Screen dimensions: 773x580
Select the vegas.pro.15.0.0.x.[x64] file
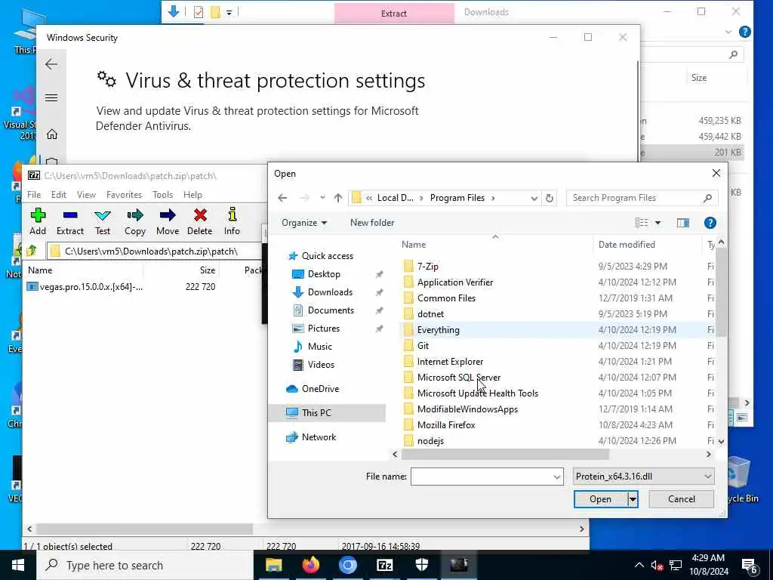pyautogui.click(x=91, y=286)
